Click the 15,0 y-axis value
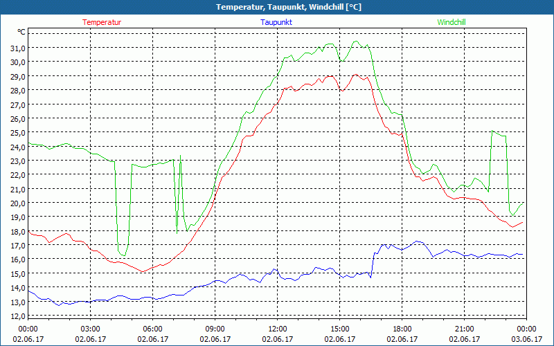The height and width of the screenshot is (346, 554). (x=18, y=274)
